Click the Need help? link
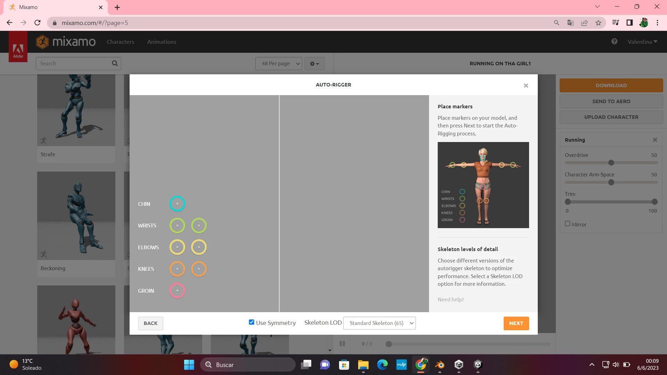 coord(451,299)
